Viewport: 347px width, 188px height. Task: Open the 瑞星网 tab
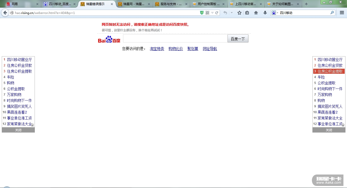pyautogui.click(x=134, y=4)
